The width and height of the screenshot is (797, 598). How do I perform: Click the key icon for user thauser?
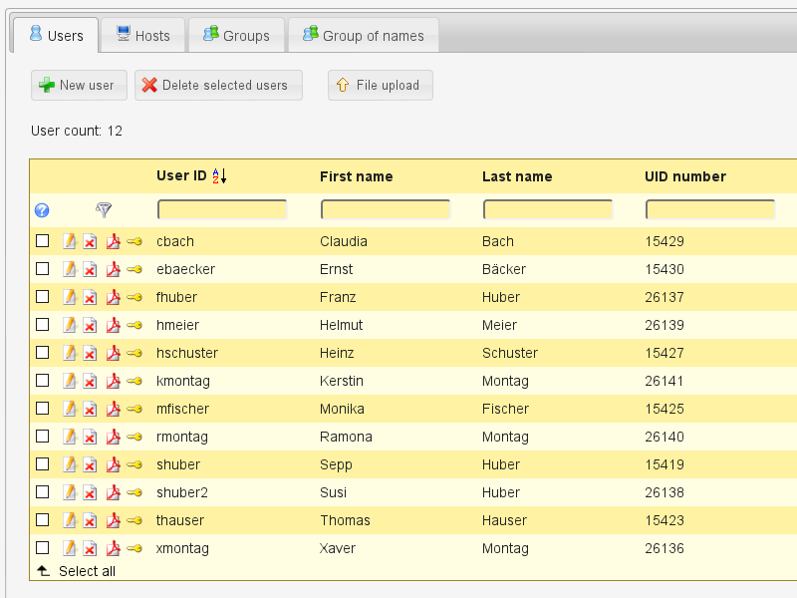tap(134, 520)
